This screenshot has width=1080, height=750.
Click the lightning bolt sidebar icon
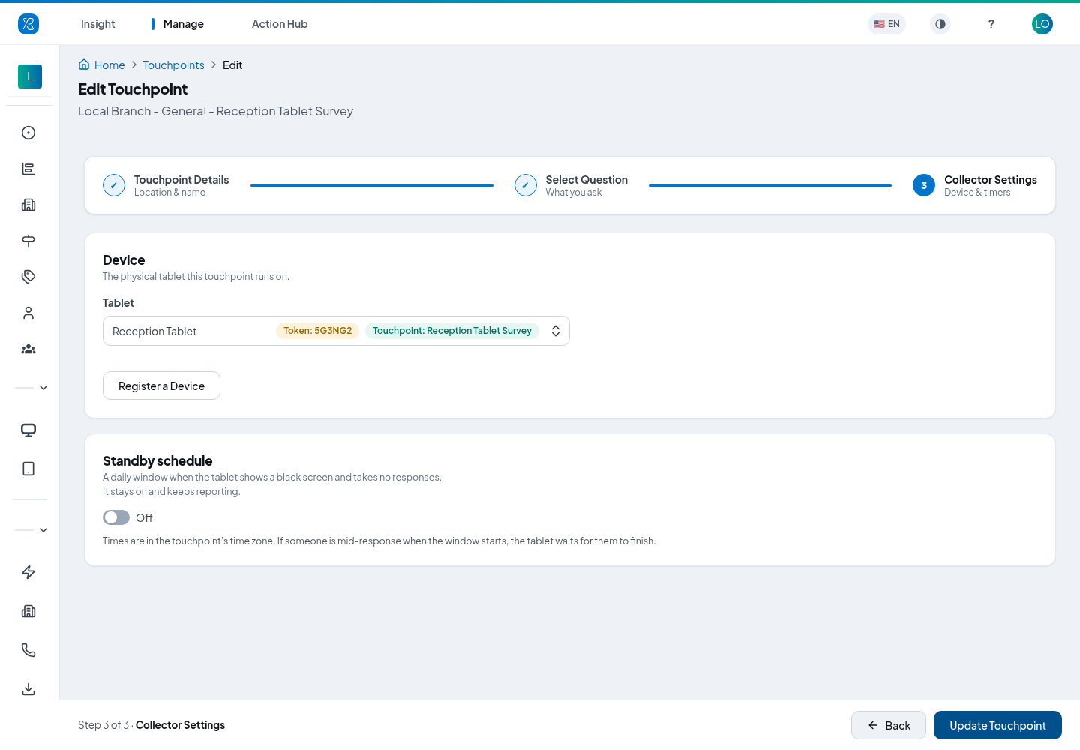coord(28,572)
